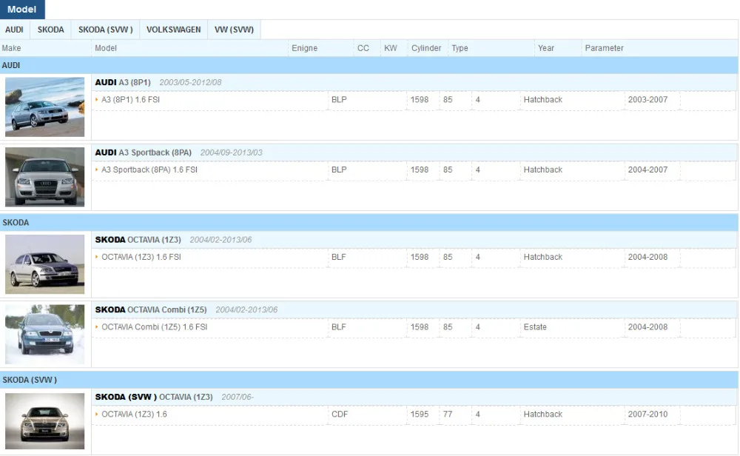
Task: Switch to the AUDI make tab
Action: [x=14, y=30]
